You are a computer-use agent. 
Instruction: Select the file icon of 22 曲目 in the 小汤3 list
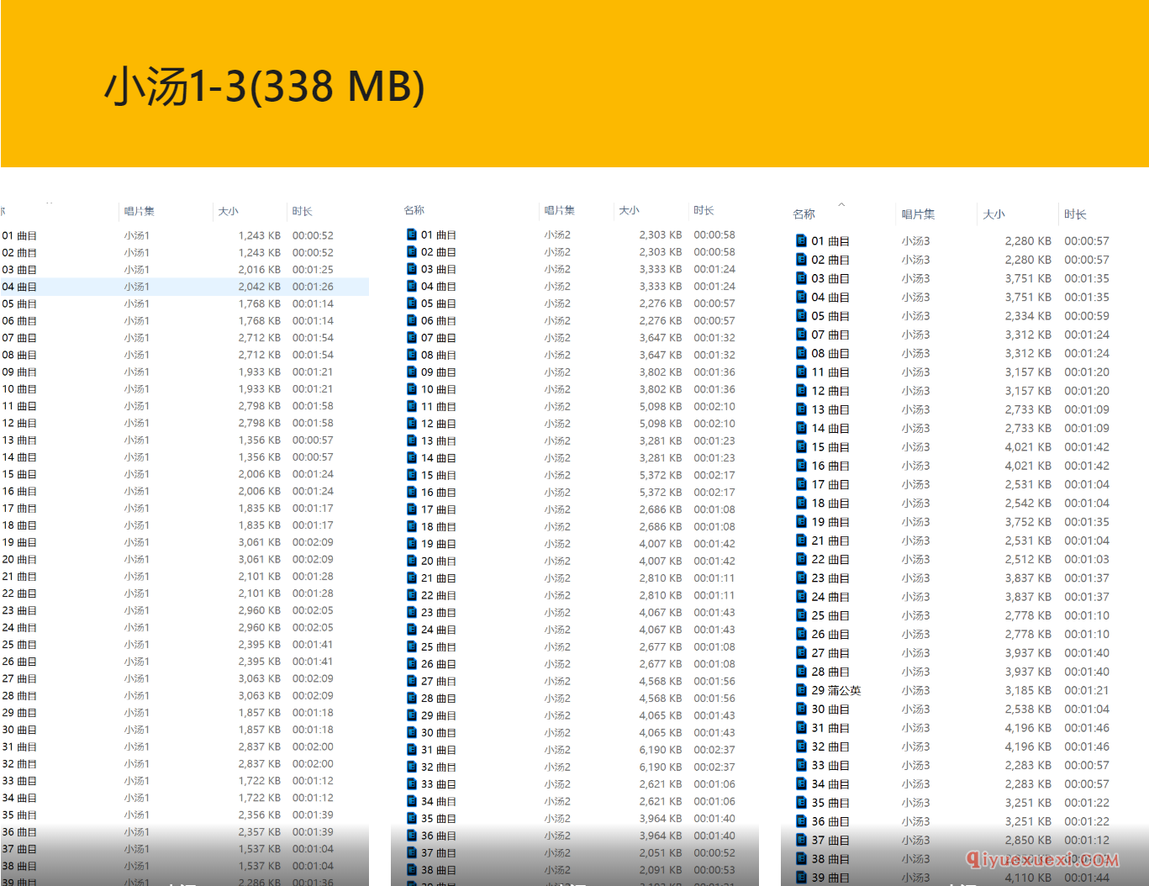point(801,559)
